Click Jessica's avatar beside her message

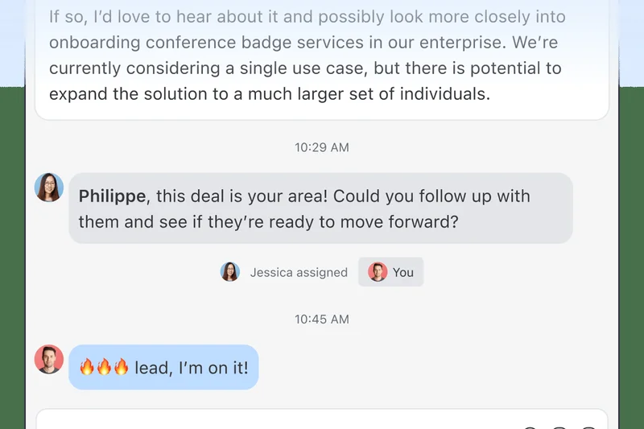pos(49,188)
